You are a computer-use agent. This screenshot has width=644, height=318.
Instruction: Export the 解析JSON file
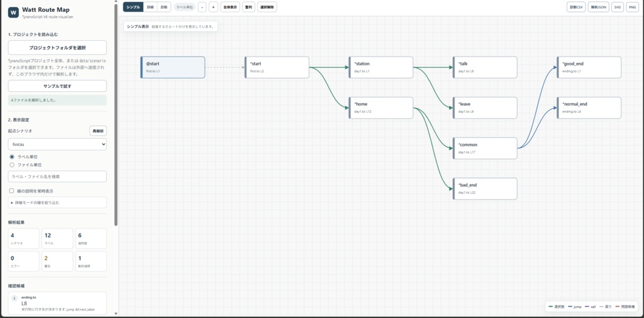(599, 7)
